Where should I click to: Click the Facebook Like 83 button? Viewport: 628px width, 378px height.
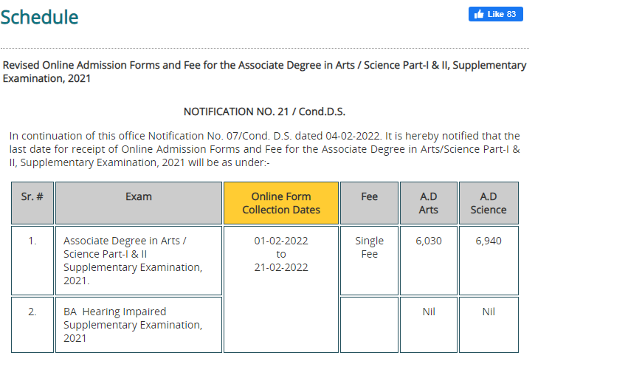495,15
